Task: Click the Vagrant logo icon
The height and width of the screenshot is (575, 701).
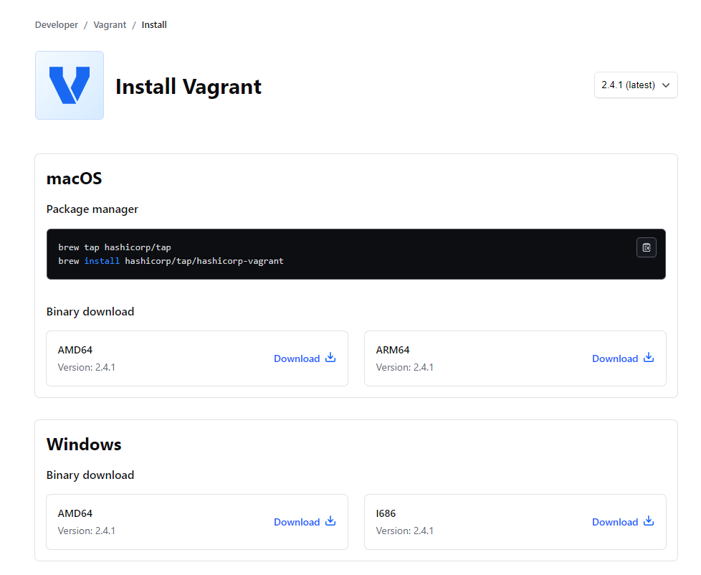Action: pos(70,85)
